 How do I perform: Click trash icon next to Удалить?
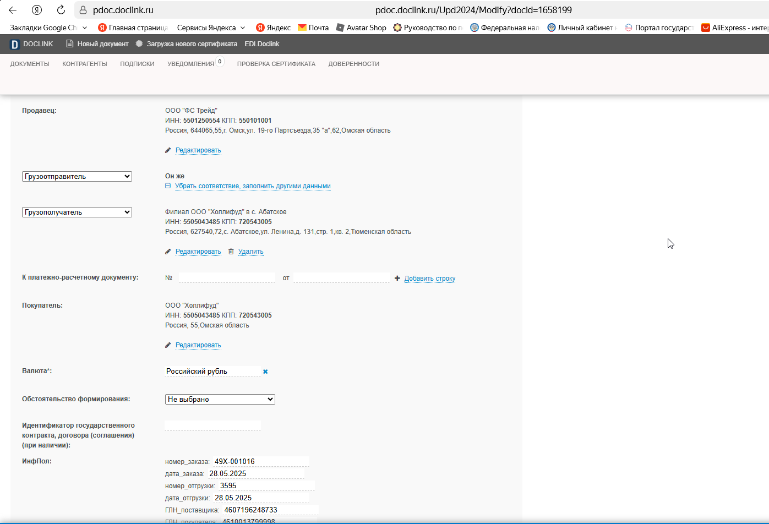click(231, 252)
